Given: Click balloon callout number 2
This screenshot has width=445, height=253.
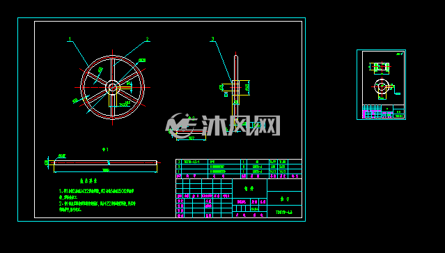Looking at the screenshot, I should [148, 39].
